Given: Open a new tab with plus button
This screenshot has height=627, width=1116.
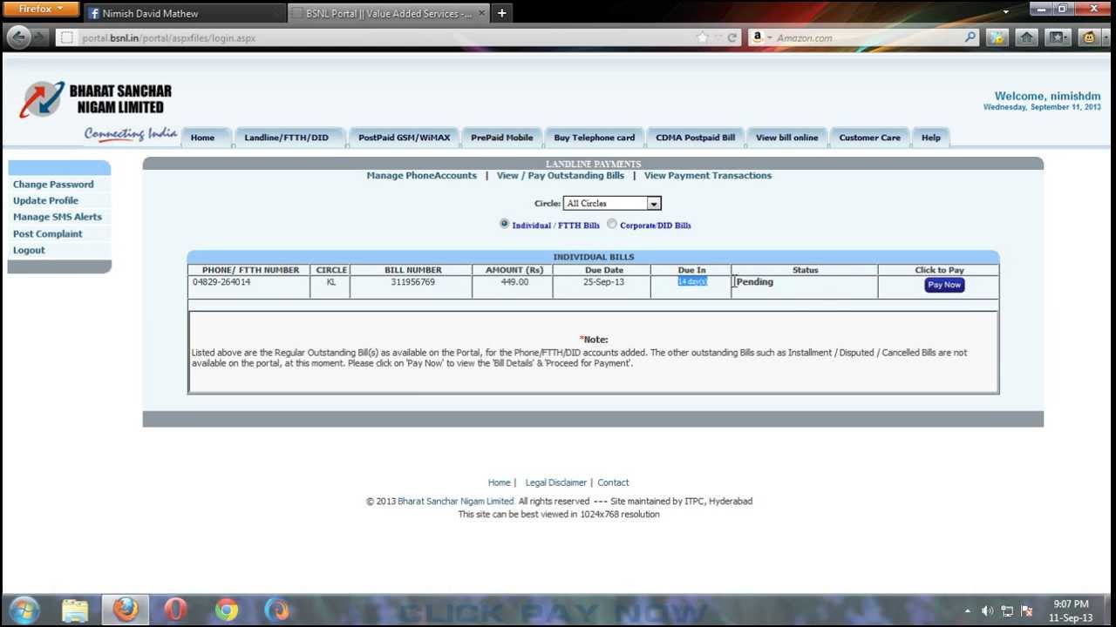Looking at the screenshot, I should (x=502, y=13).
